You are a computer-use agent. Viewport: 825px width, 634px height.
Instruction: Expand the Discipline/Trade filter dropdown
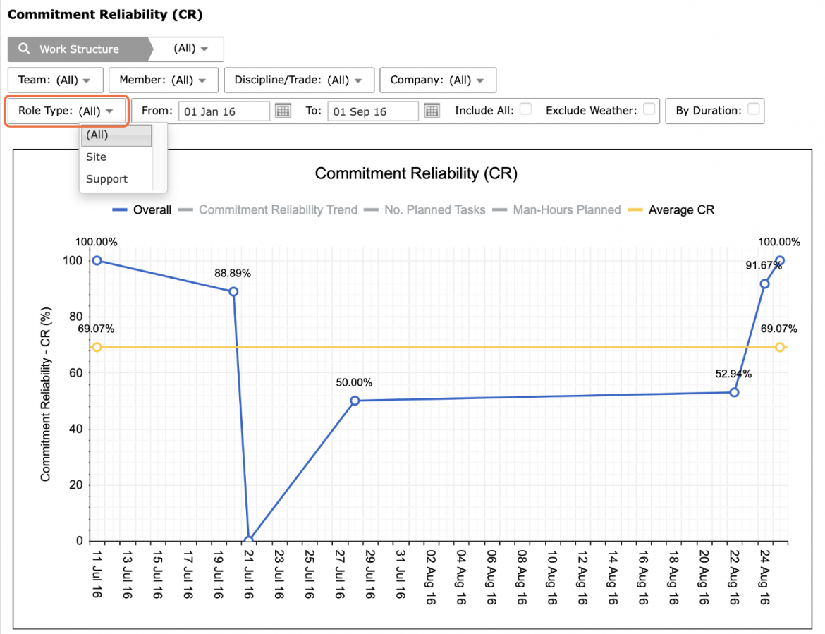coord(299,80)
